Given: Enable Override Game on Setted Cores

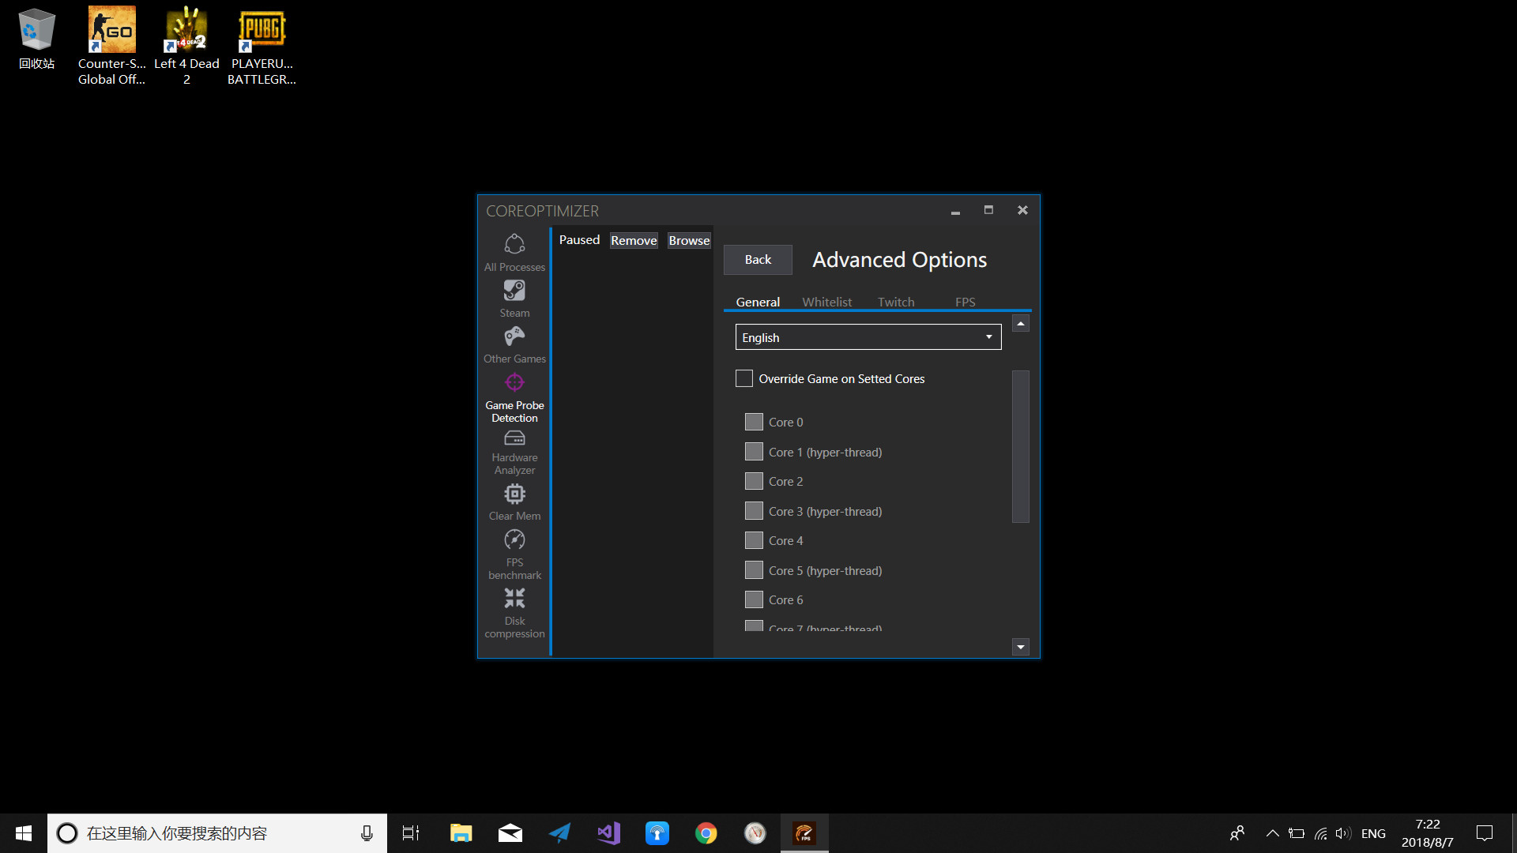Looking at the screenshot, I should (x=743, y=378).
